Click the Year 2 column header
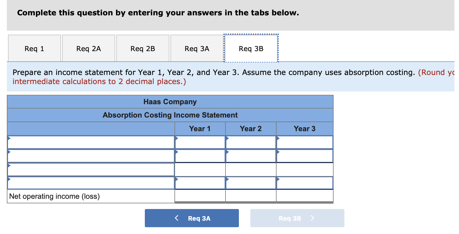 coord(250,128)
